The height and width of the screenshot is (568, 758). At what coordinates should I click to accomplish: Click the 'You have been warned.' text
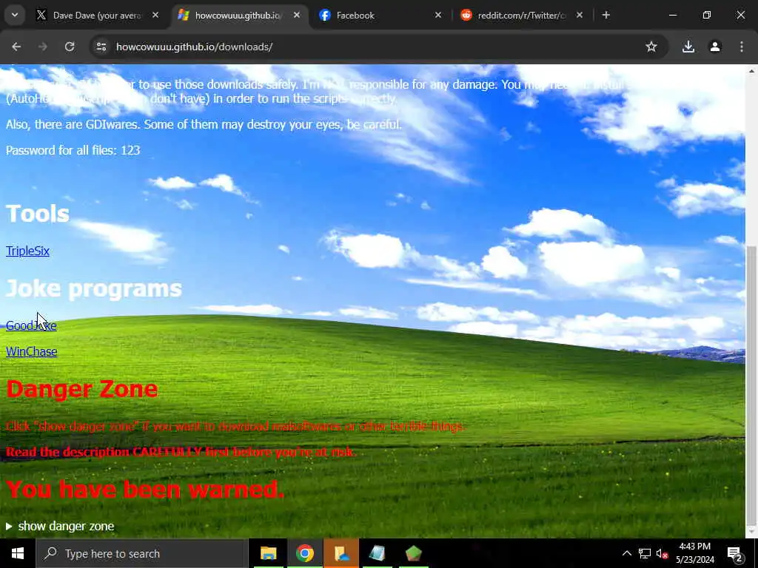pyautogui.click(x=145, y=489)
